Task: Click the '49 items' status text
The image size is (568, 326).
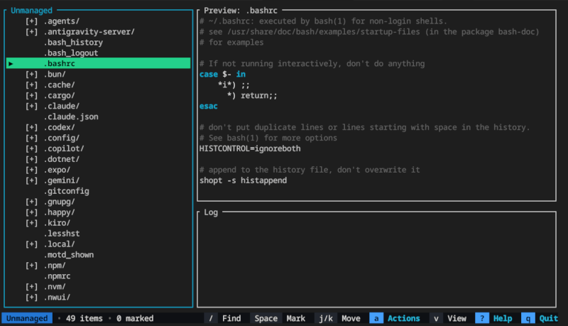Action: point(84,318)
